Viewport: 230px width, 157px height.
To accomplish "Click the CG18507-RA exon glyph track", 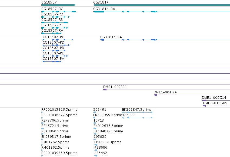I will pyautogui.click(x=51, y=33).
